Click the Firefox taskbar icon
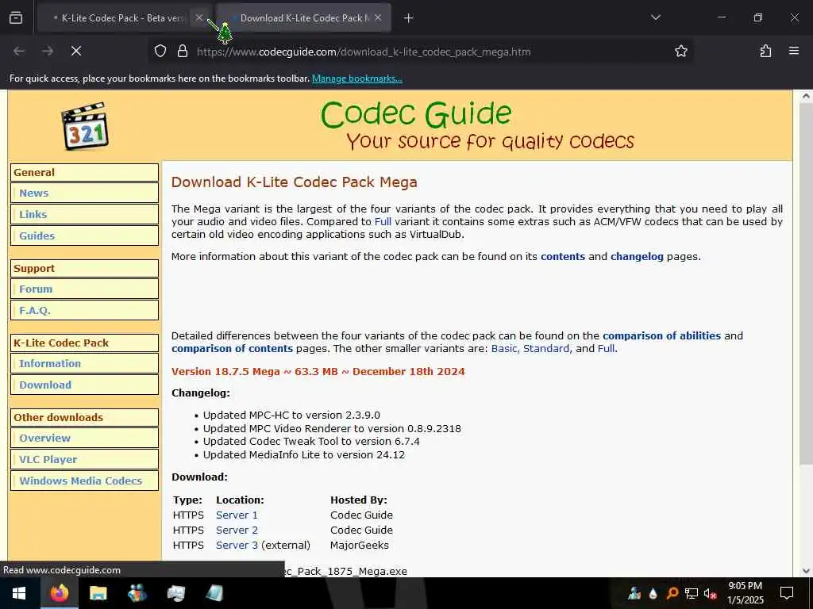 point(60,593)
